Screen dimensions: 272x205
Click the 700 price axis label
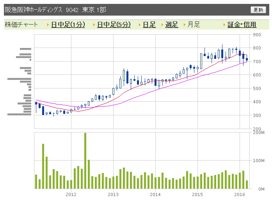pos(257,62)
